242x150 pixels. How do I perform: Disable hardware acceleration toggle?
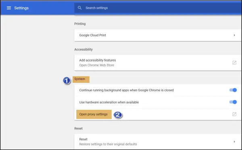(x=233, y=102)
